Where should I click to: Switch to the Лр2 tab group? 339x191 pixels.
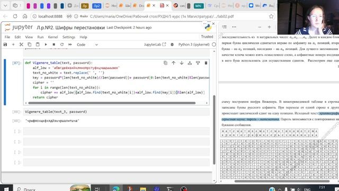coord(96,6)
